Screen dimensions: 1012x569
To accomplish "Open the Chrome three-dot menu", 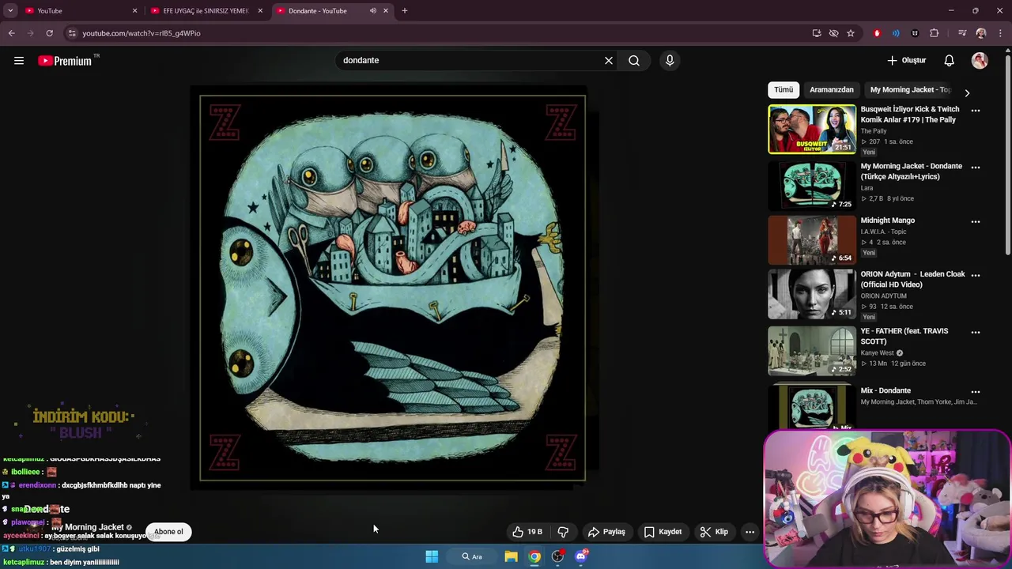I will [1001, 33].
